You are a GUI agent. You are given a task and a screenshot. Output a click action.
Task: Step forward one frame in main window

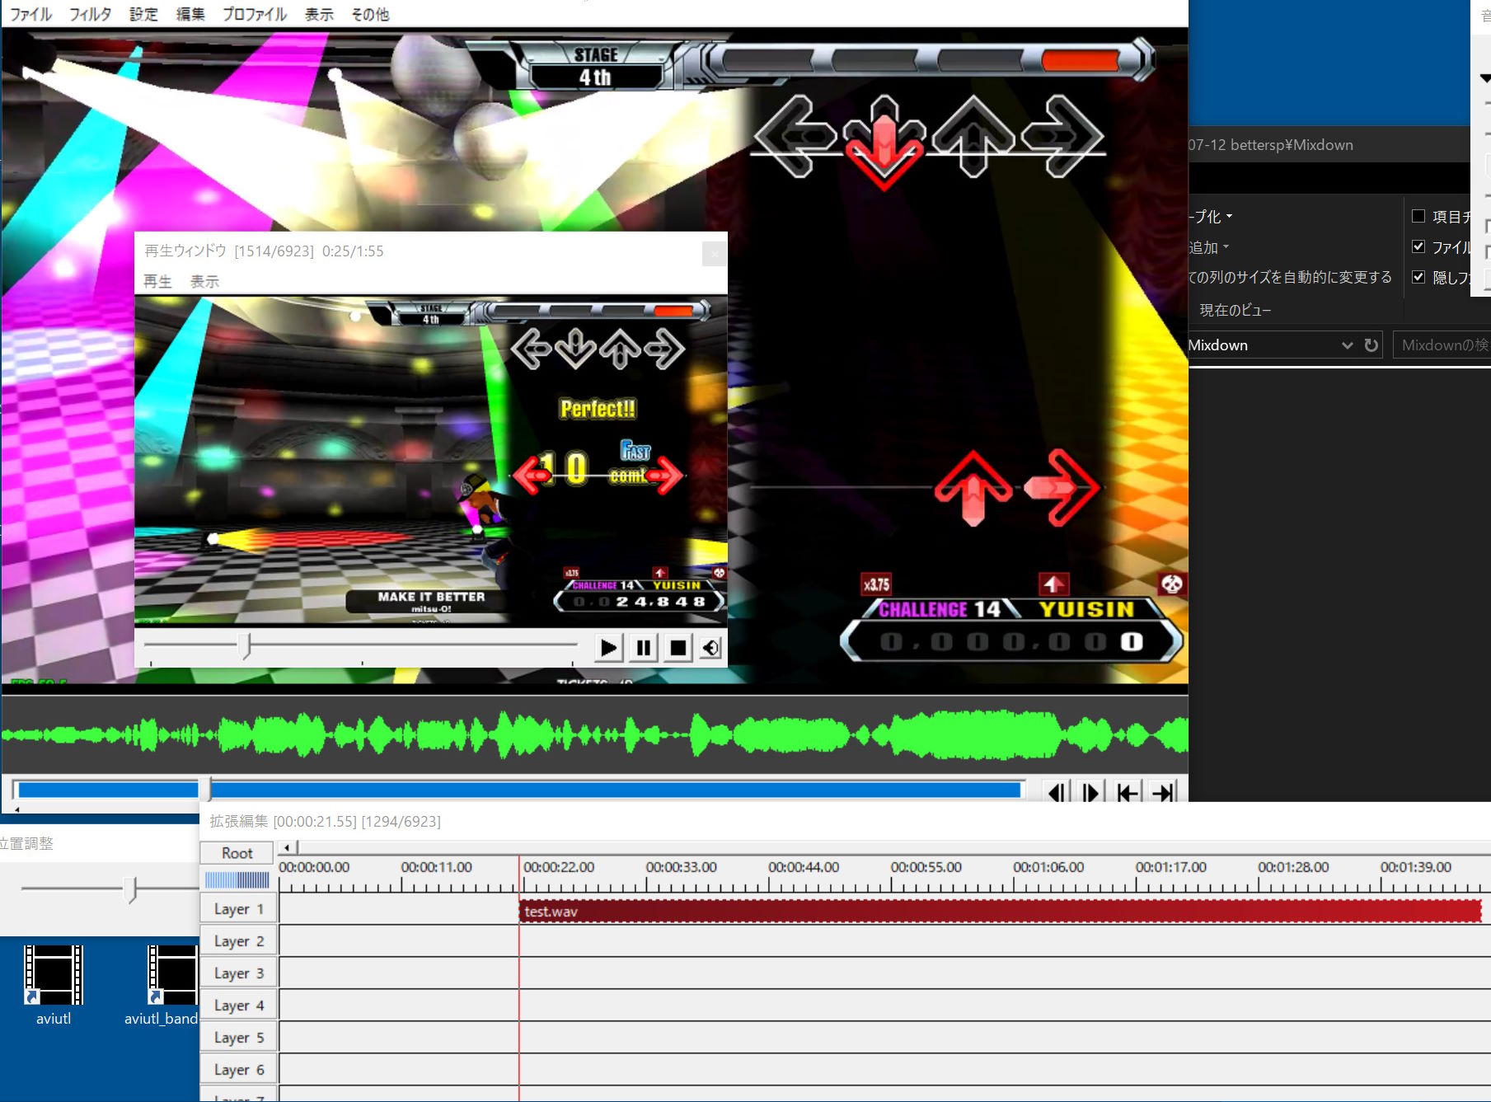[1091, 792]
